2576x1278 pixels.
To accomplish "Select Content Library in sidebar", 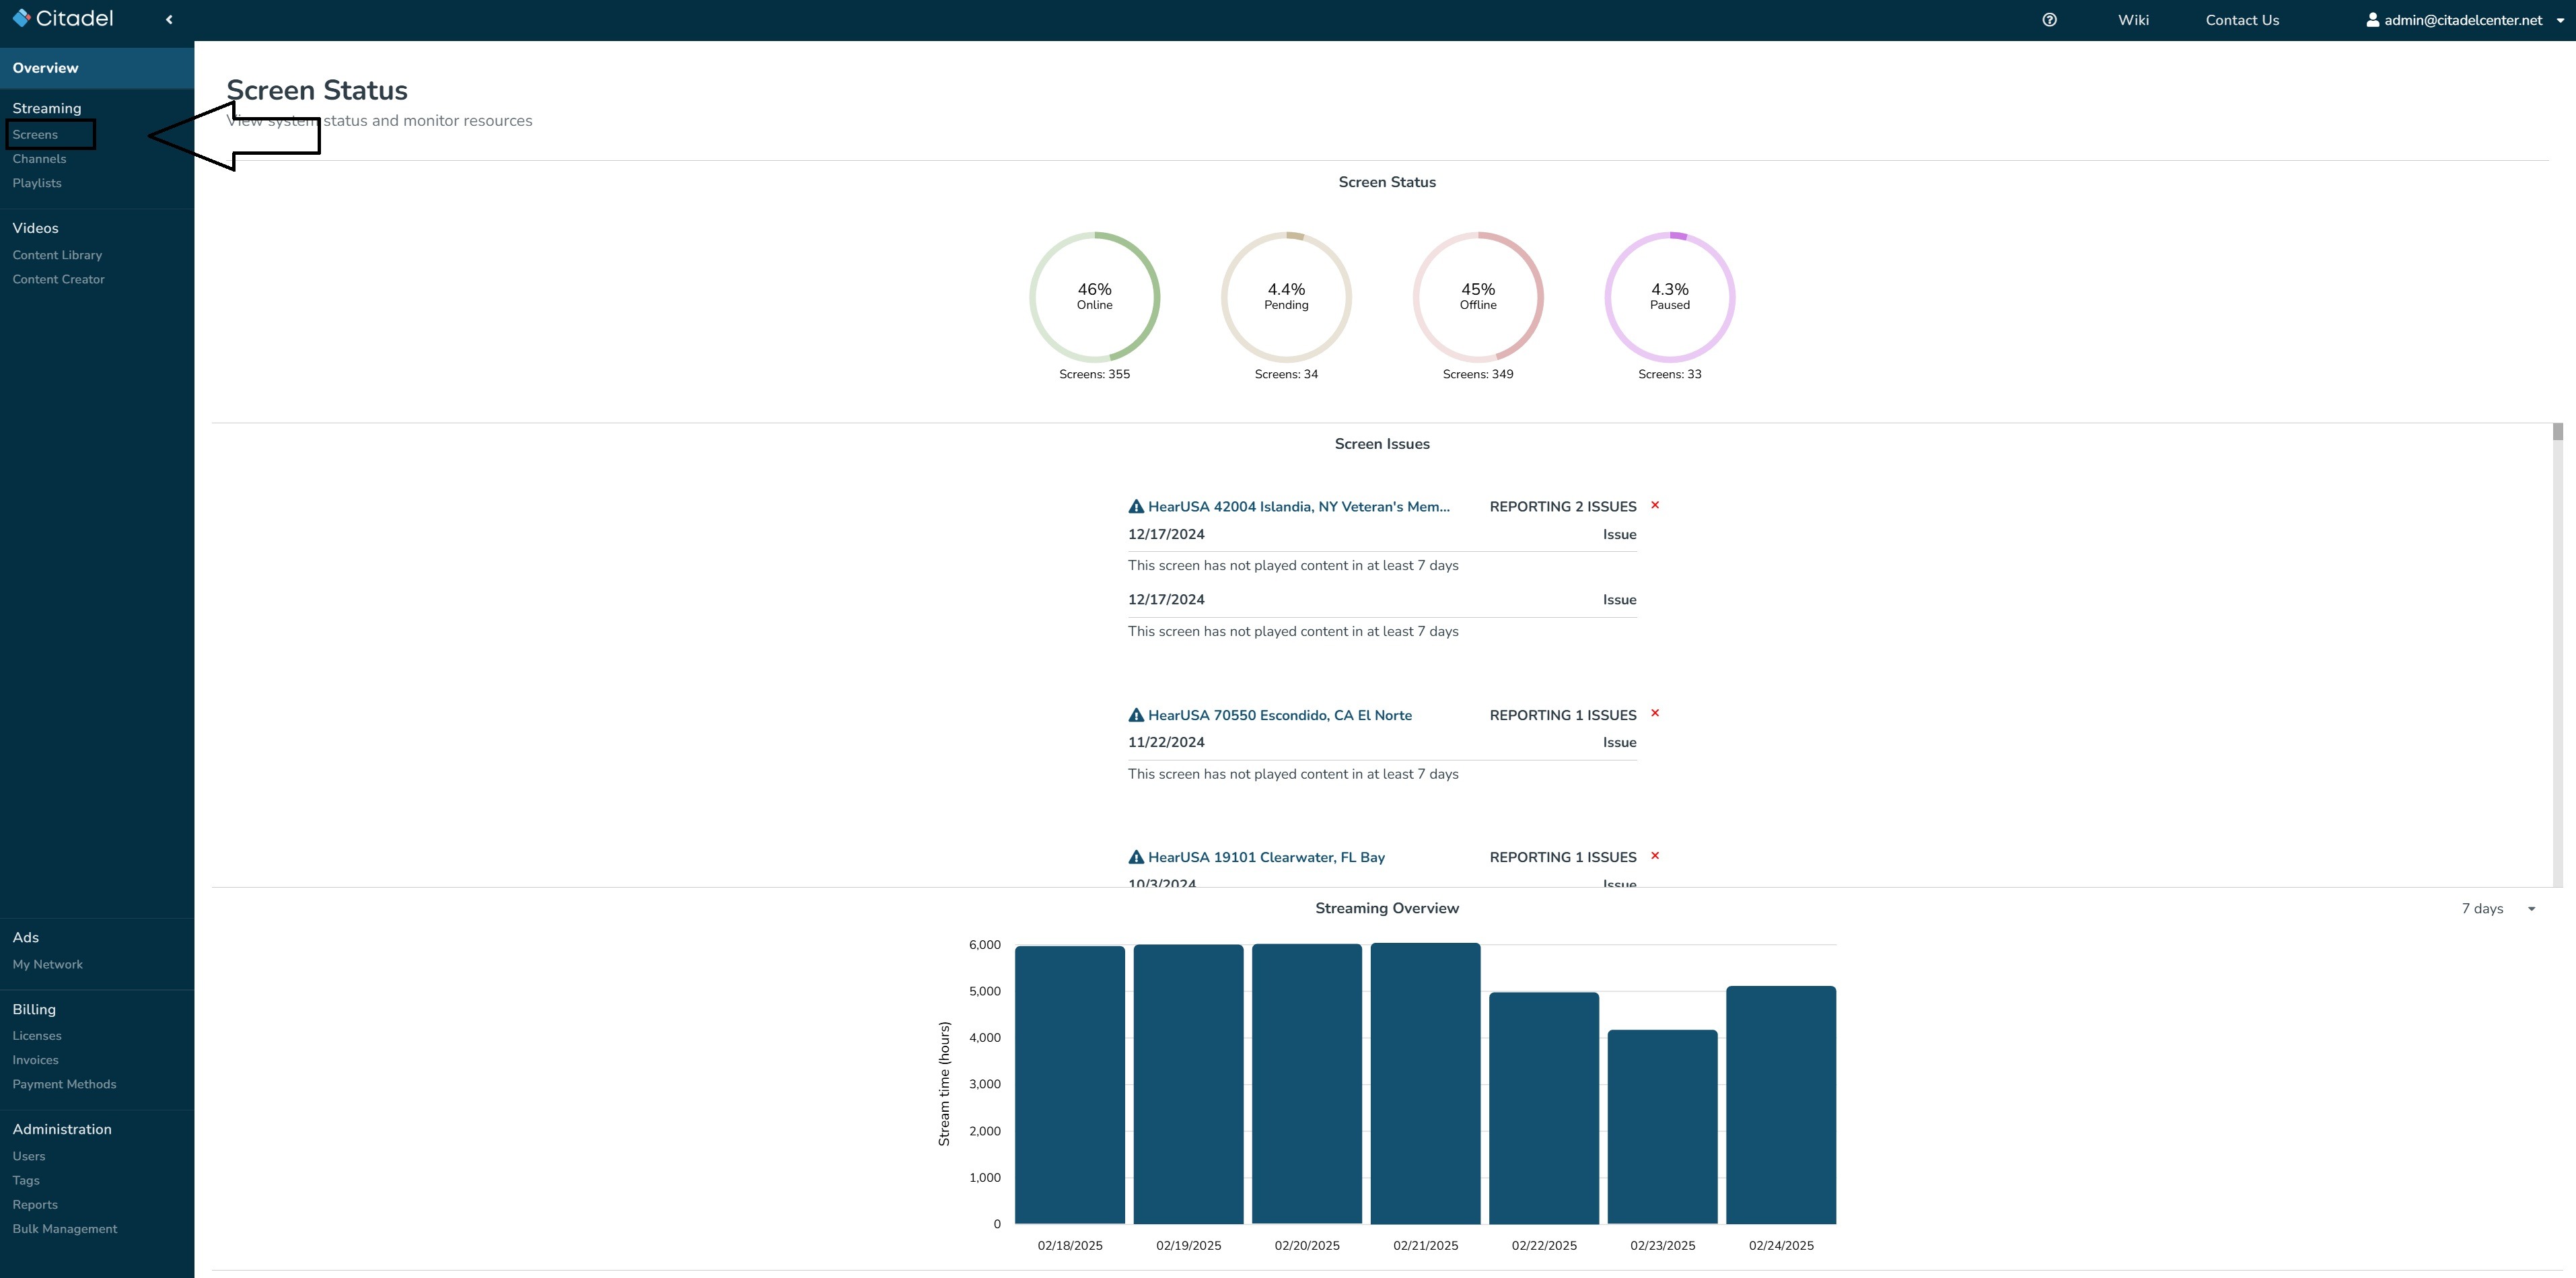I will [x=57, y=255].
